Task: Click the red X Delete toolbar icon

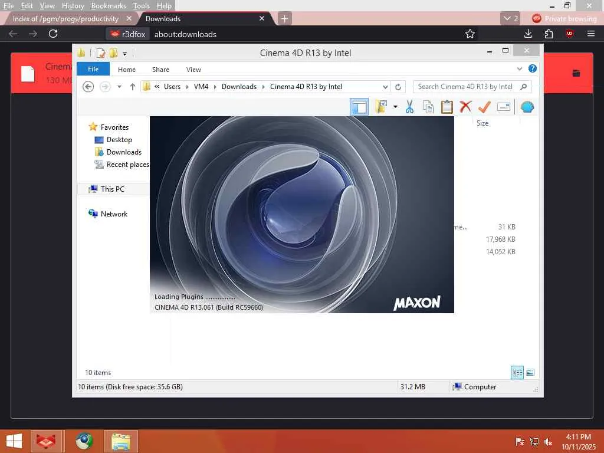Action: pos(465,106)
